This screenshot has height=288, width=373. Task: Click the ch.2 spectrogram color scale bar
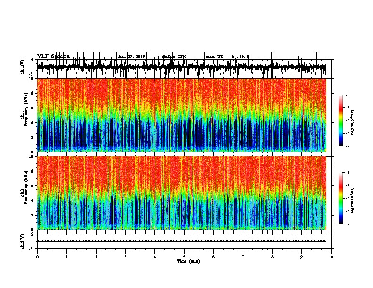pos(341,198)
